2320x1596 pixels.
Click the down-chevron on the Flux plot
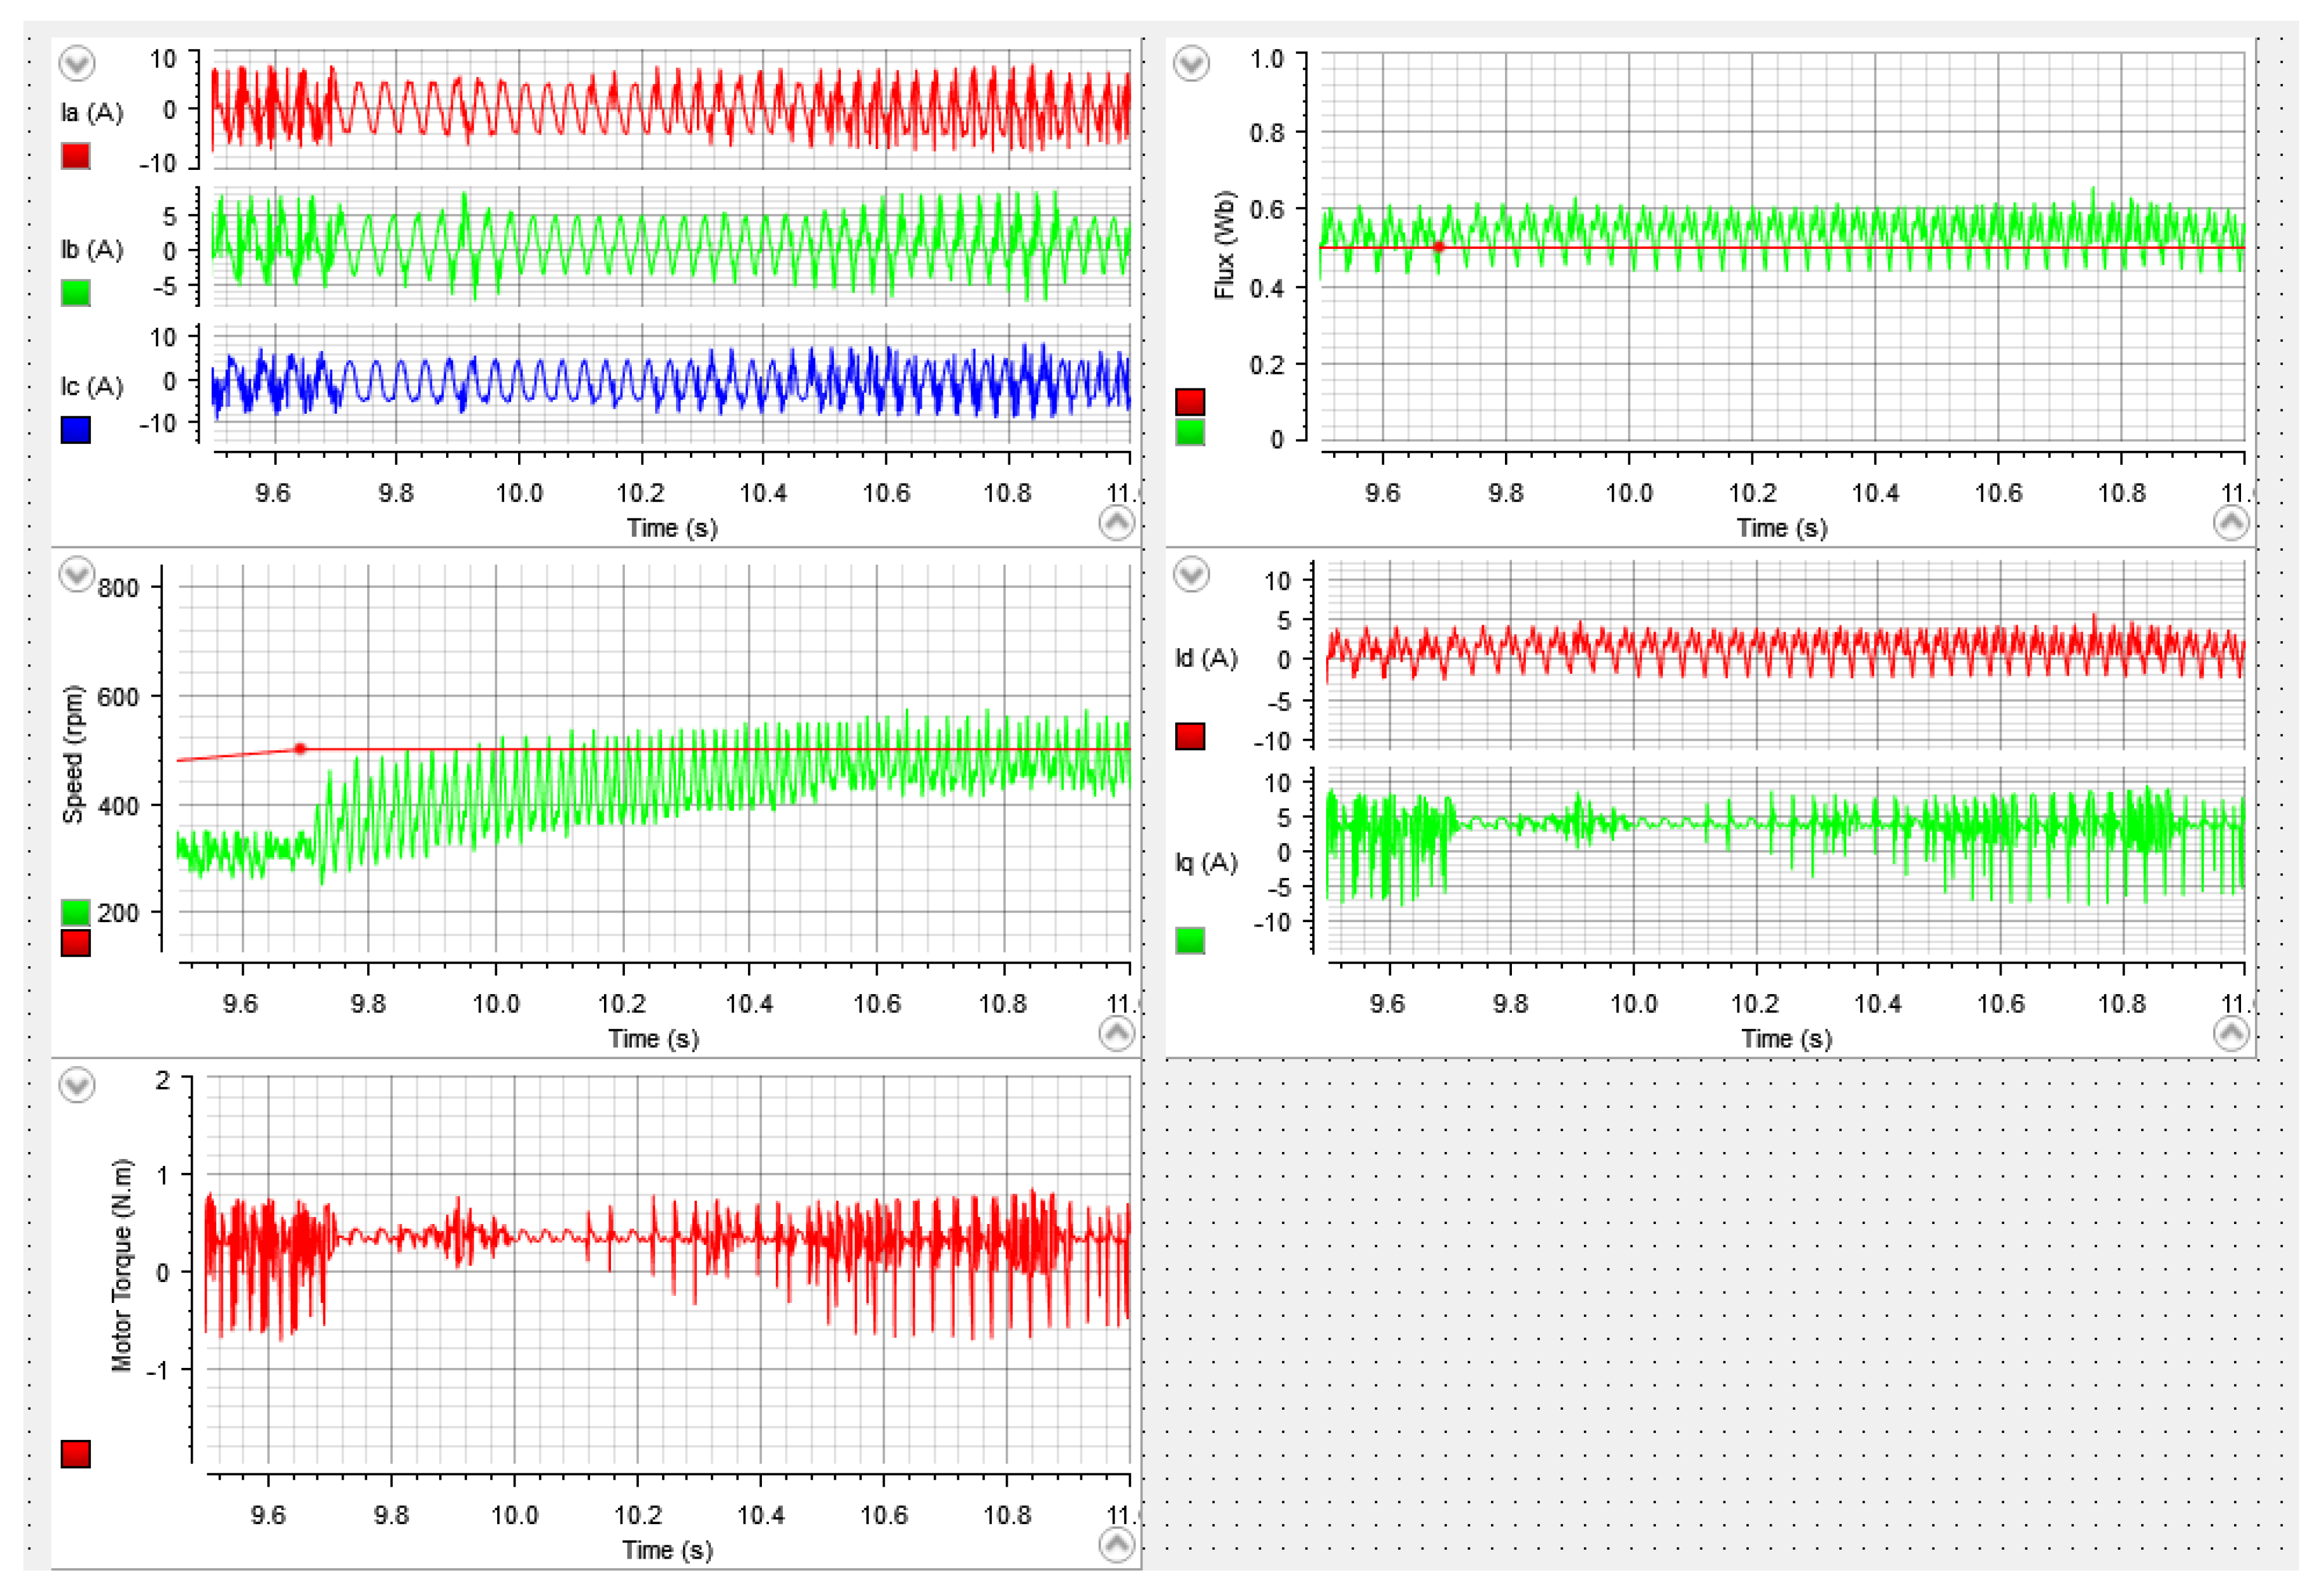[1190, 64]
